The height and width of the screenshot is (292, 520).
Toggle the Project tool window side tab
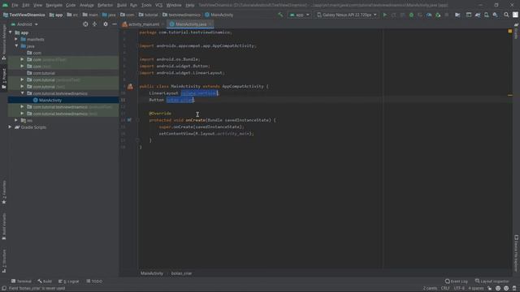click(4, 78)
